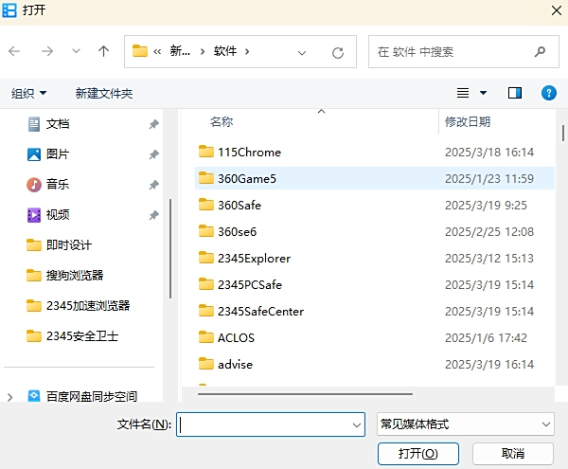Image resolution: width=568 pixels, height=469 pixels.
Task: Expand the 百度网盘同步空间 tree node
Action: pos(11,397)
